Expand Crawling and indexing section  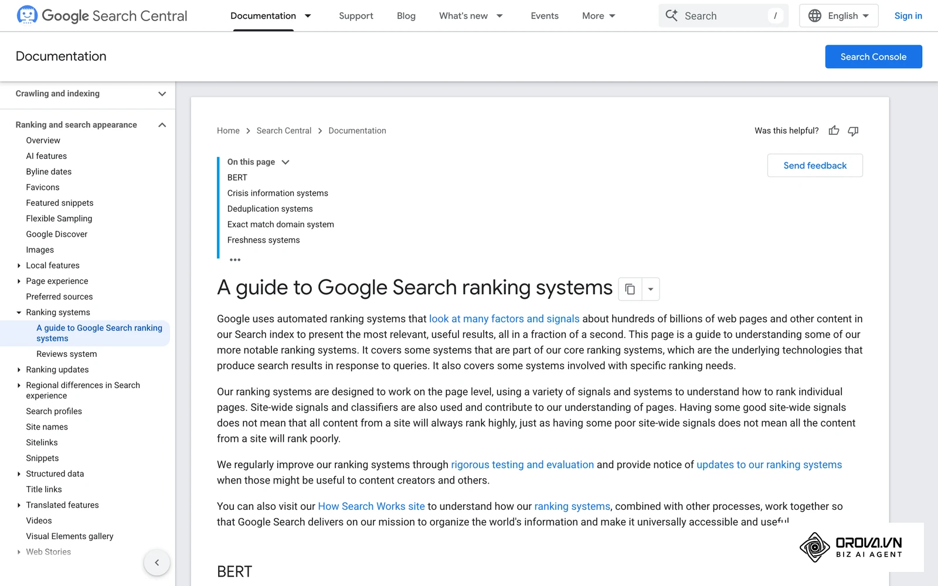tap(162, 94)
